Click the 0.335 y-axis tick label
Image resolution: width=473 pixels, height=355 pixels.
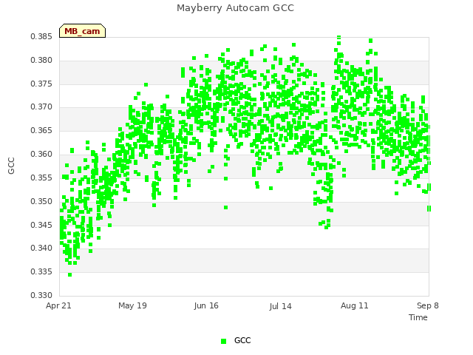point(41,271)
